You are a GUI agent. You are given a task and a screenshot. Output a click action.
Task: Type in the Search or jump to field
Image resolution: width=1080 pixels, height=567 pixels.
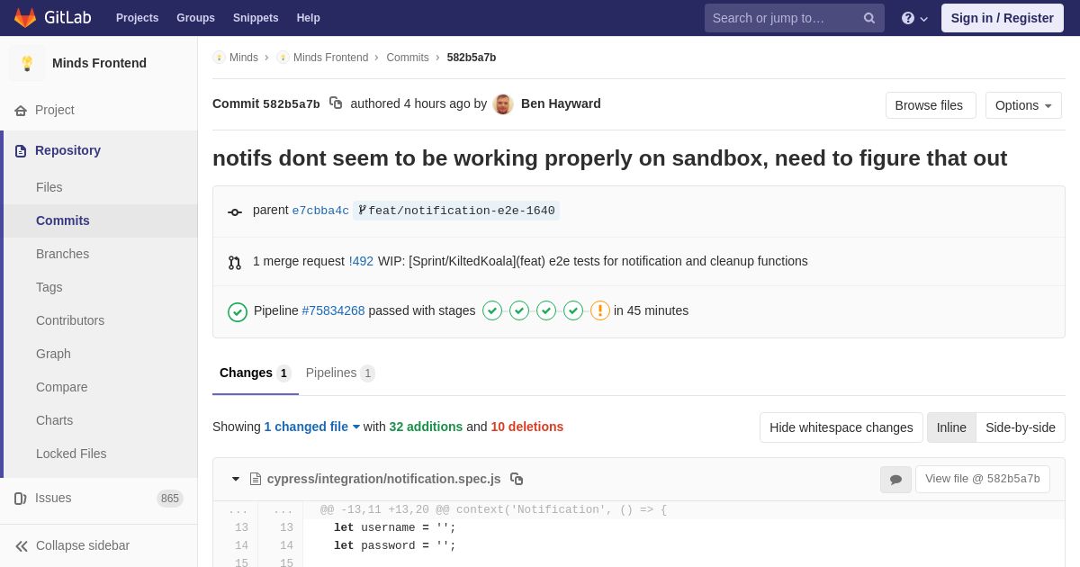point(781,18)
